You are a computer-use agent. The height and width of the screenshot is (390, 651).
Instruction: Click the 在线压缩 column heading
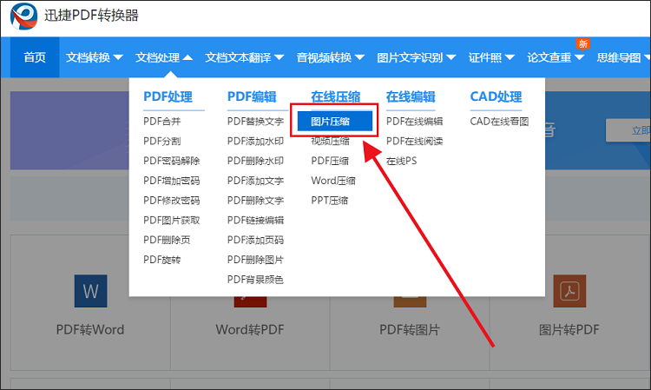pyautogui.click(x=335, y=96)
